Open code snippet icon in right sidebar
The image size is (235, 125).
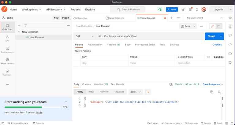(x=230, y=44)
